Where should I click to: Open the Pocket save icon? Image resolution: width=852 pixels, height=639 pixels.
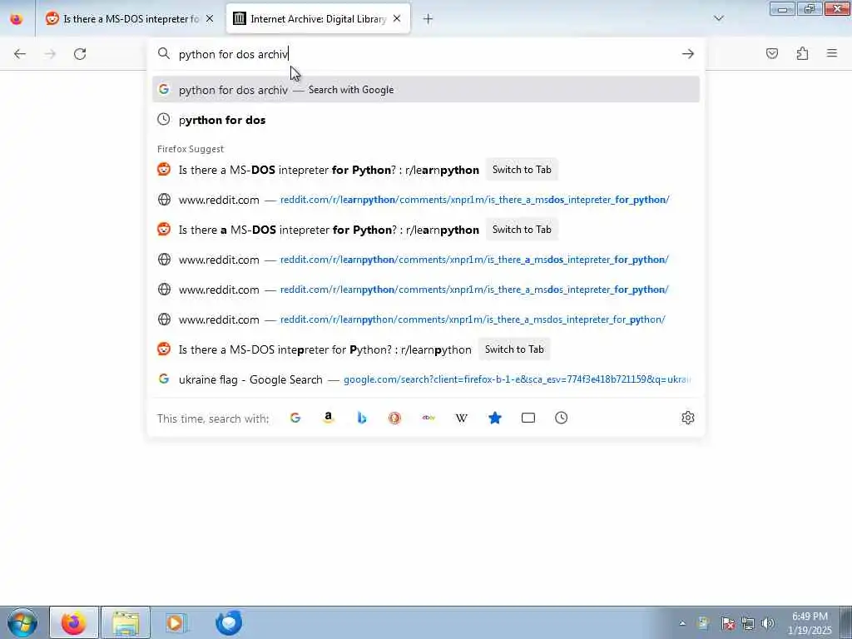pyautogui.click(x=772, y=53)
